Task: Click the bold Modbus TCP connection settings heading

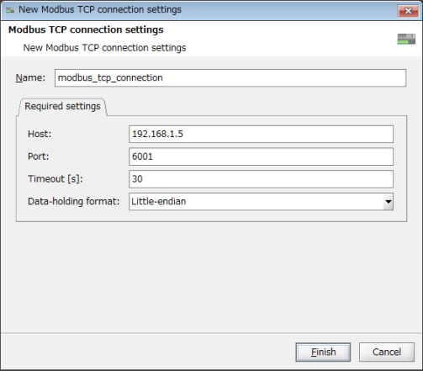Action: 86,29
